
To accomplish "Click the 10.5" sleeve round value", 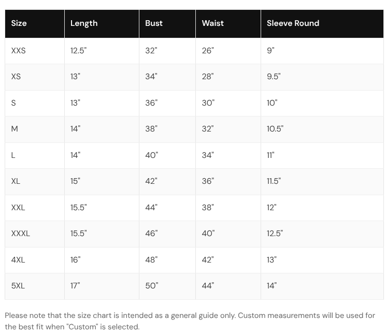I will click(275, 129).
